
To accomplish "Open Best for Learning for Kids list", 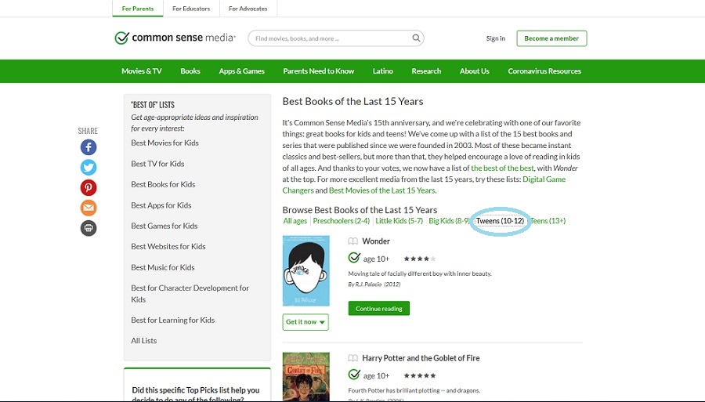I will [172, 321].
